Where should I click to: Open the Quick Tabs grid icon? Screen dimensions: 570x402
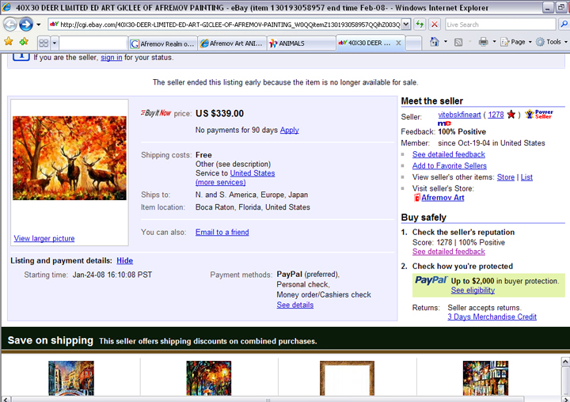click(x=44, y=44)
